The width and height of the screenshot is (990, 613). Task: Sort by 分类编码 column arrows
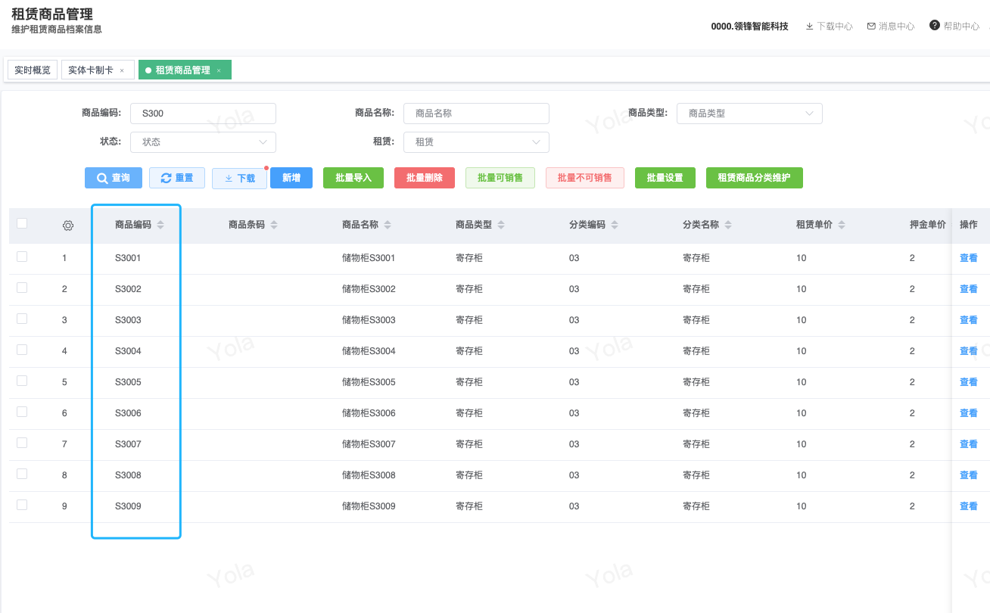pos(615,226)
